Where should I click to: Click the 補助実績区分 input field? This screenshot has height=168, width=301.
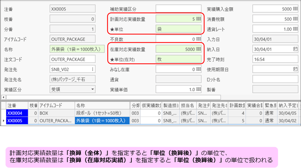coord(178,9)
